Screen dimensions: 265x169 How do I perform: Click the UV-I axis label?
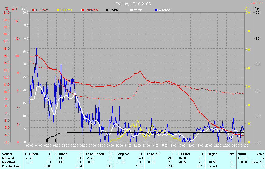click(247, 9)
